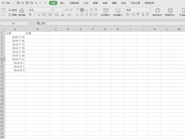Center cell text horizontally

[x=82, y=15]
